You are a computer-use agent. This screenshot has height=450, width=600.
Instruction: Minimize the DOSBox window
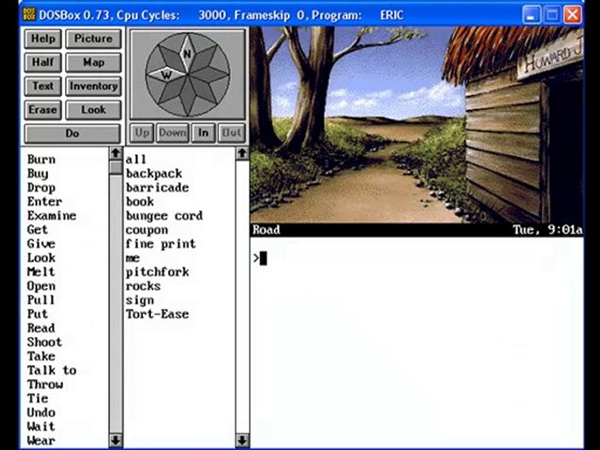pos(531,15)
